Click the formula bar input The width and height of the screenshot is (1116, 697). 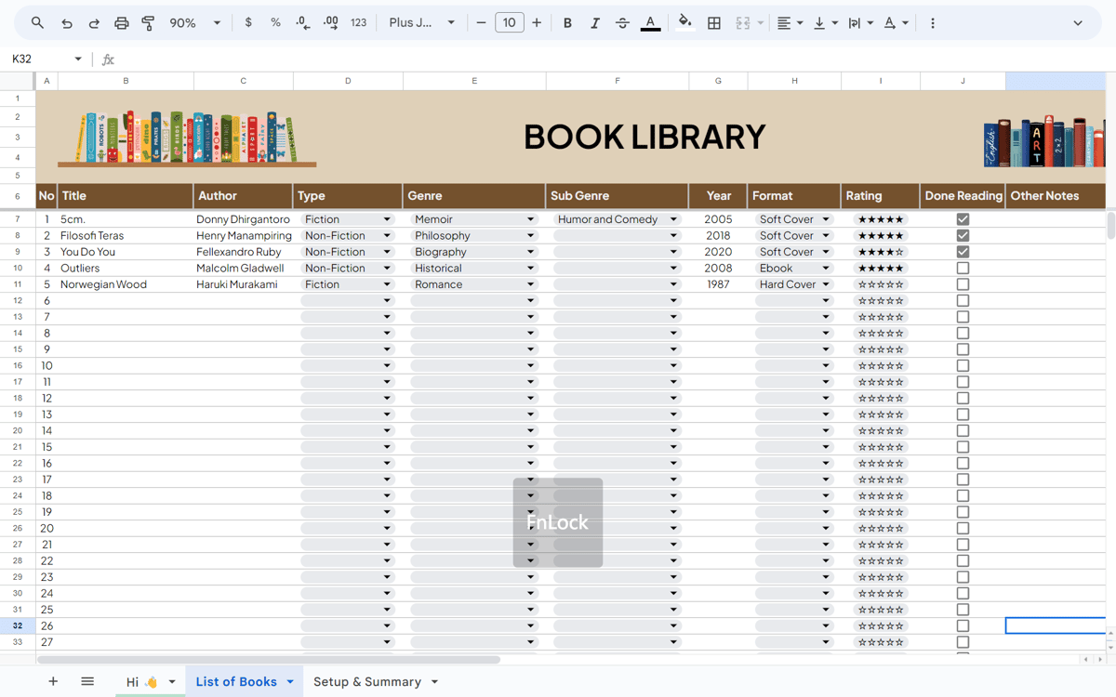[614, 59]
